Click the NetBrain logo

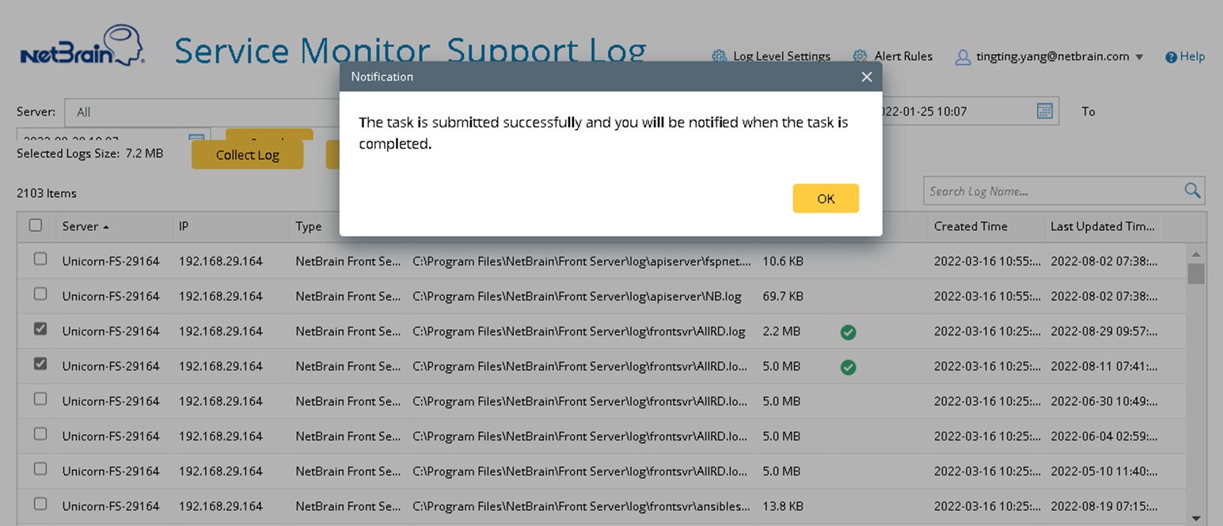click(x=82, y=46)
